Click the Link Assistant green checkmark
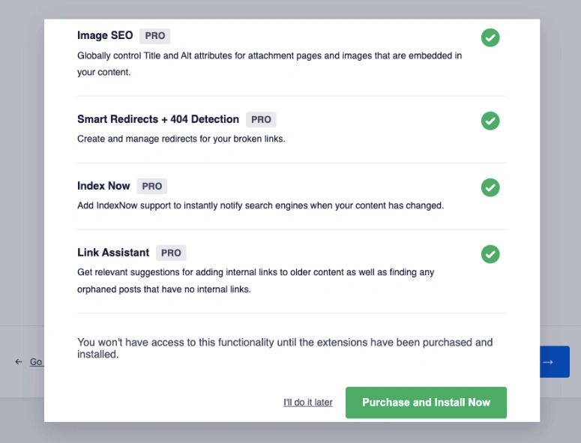 tap(490, 254)
